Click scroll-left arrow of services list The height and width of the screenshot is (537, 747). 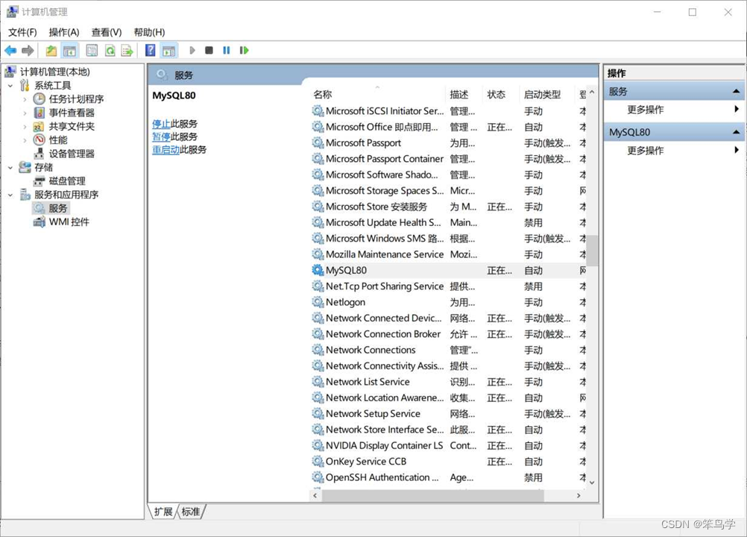pyautogui.click(x=315, y=495)
